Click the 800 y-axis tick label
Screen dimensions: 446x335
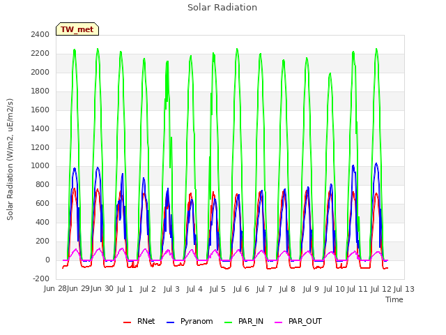43,185
